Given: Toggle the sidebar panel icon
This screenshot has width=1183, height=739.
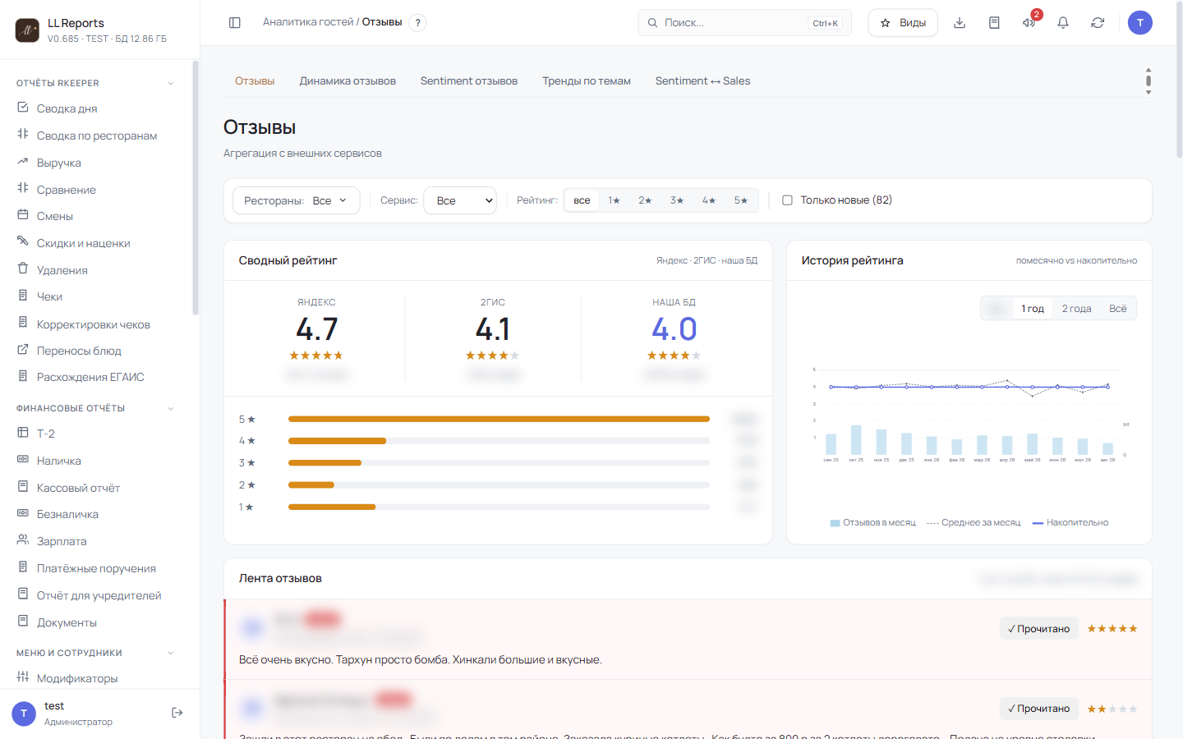Looking at the screenshot, I should [235, 23].
